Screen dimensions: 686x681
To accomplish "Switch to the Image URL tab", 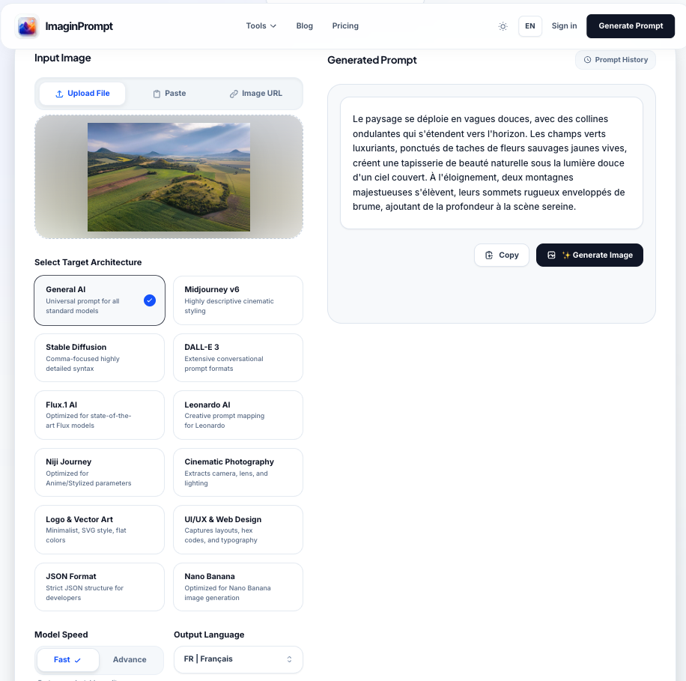I will 256,94.
